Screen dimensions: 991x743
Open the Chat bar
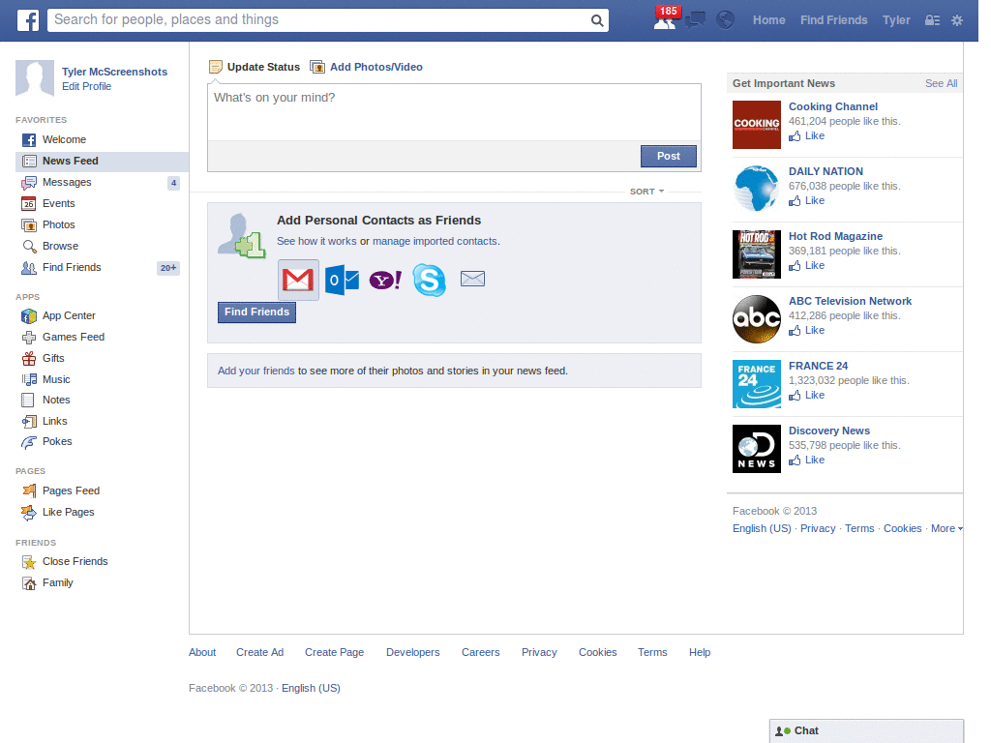click(x=866, y=731)
